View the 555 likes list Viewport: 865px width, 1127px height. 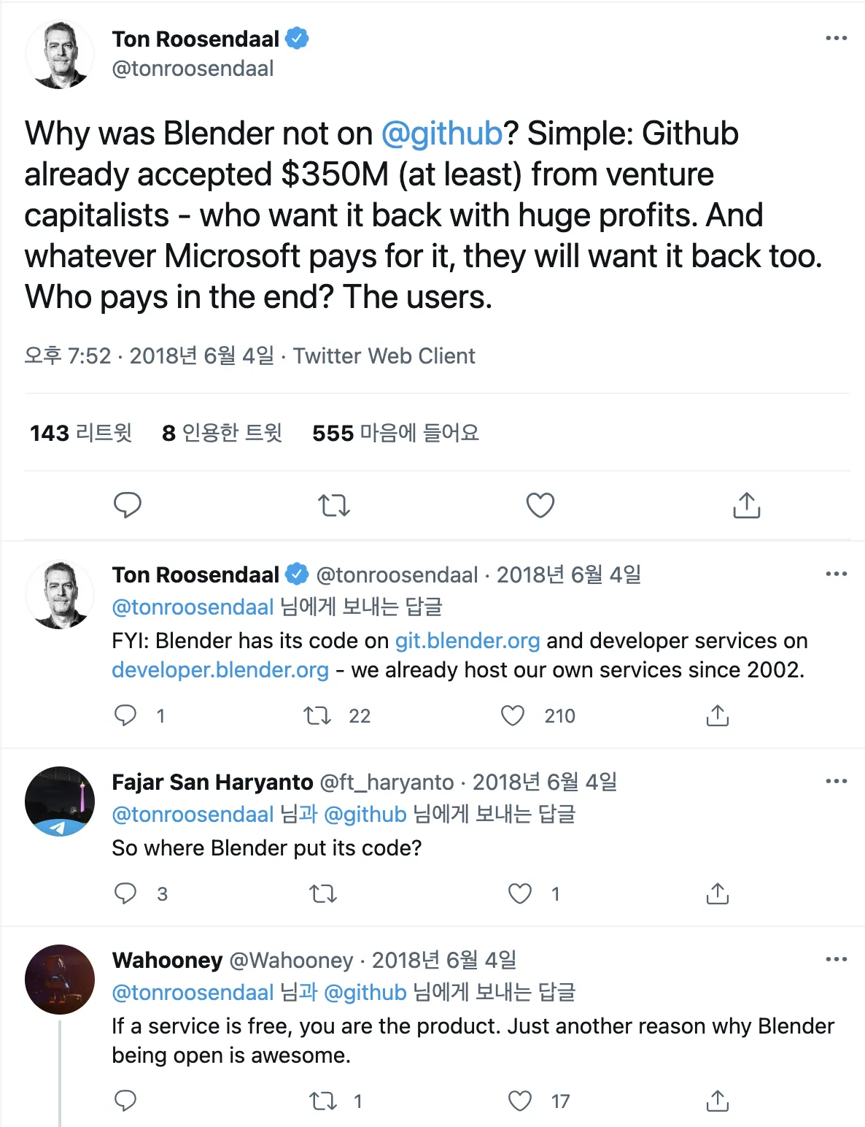click(x=395, y=433)
